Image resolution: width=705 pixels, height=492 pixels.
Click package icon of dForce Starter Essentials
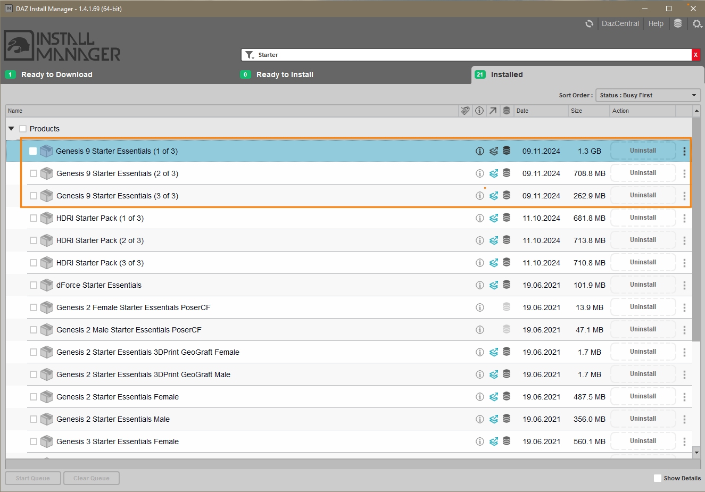47,285
